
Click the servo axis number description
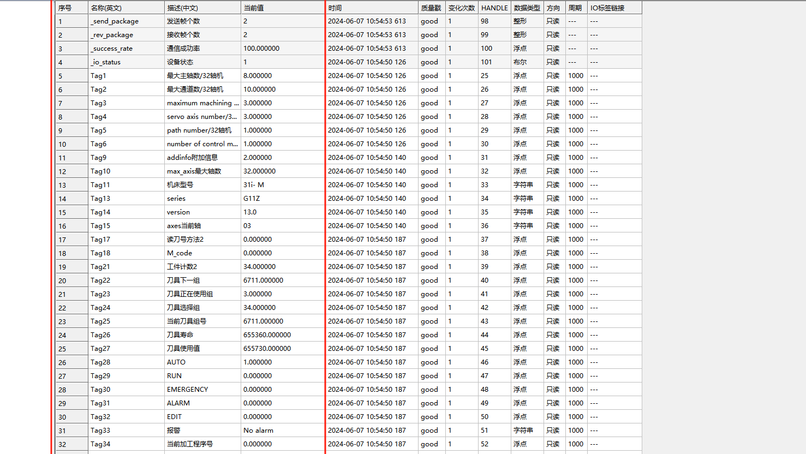[x=202, y=116]
